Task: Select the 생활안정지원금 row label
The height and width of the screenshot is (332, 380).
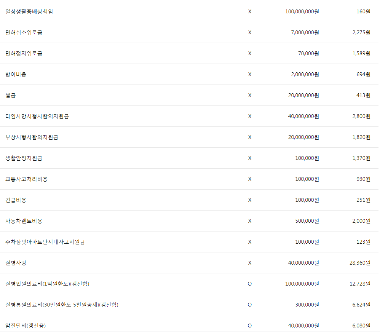Action: 24,158
